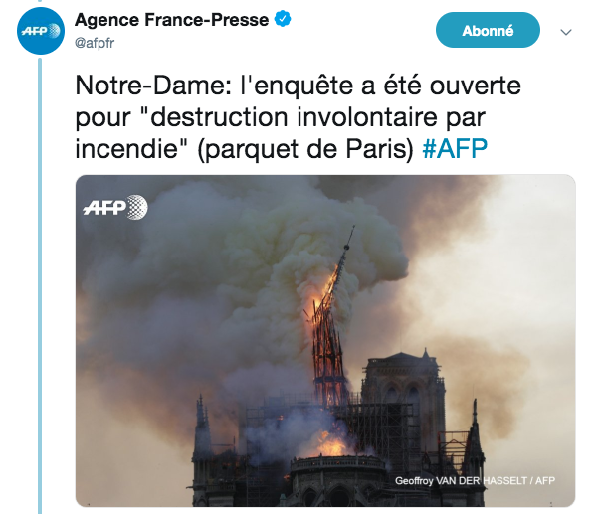Click the blue verified badge
This screenshot has width=597, height=514.
coord(283,19)
